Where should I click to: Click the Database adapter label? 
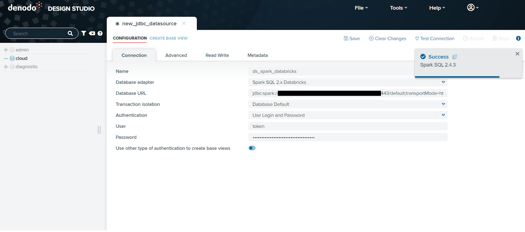click(x=135, y=82)
